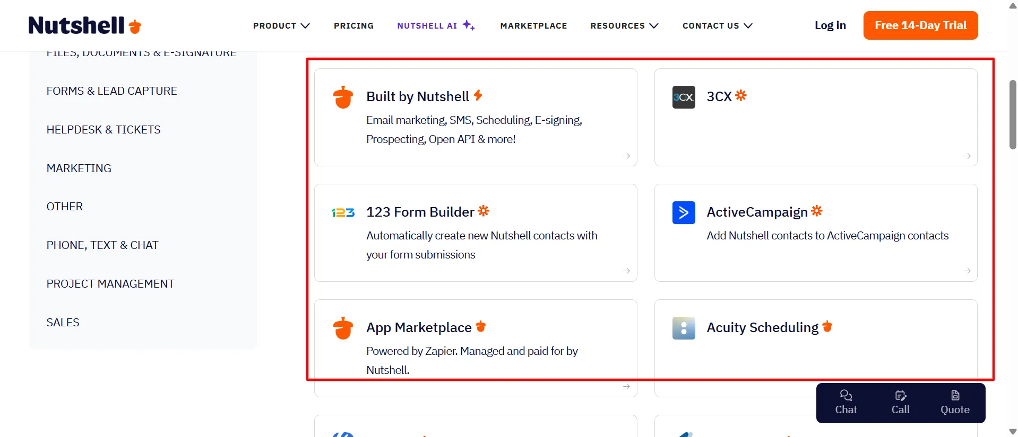Expand the Product dropdown menu
This screenshot has height=437, width=1018.
(x=281, y=25)
